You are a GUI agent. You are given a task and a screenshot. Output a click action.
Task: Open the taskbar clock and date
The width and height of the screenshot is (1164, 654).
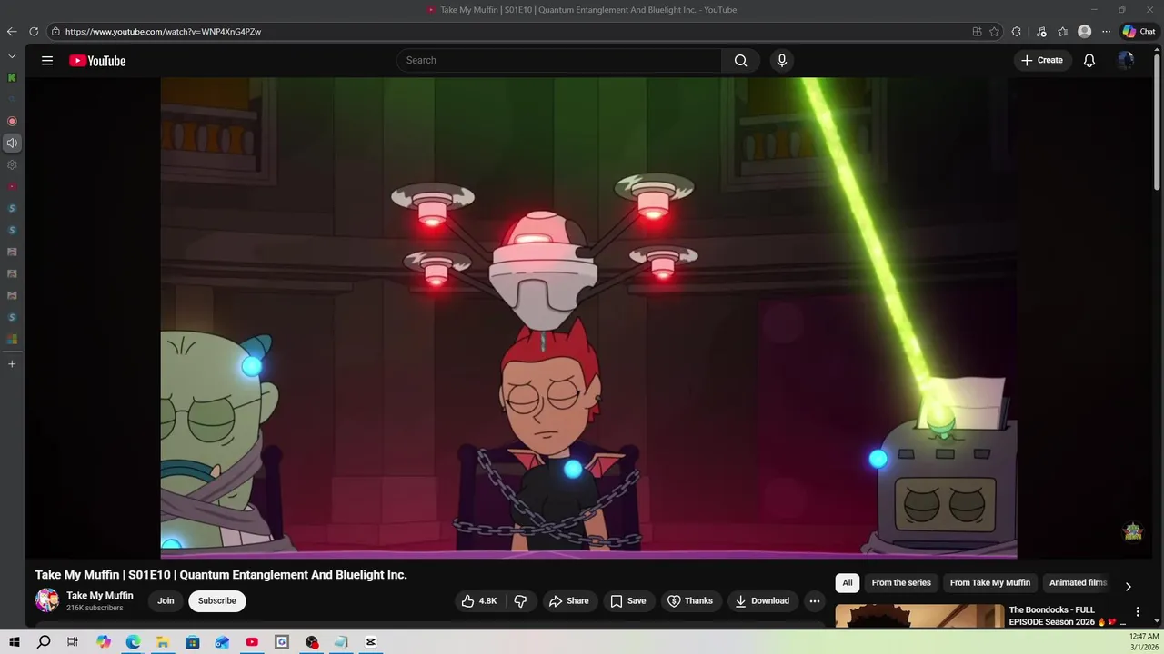[1144, 641]
